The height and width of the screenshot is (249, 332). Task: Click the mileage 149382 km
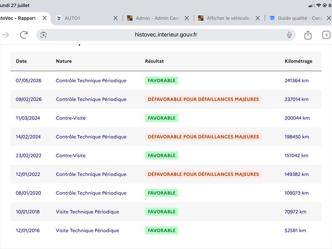[x=296, y=174]
